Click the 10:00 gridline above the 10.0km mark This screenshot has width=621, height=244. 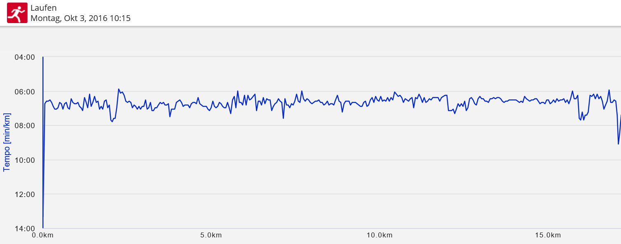(x=380, y=160)
